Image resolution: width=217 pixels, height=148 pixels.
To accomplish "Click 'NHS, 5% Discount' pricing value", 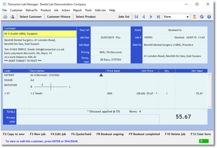I will point(111,52).
